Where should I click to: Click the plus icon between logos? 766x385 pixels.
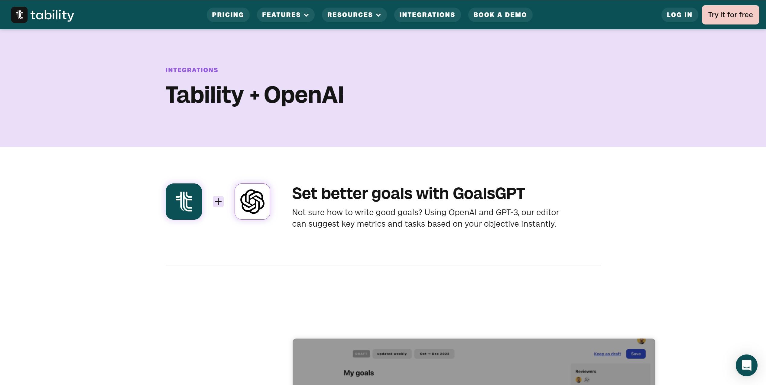(x=218, y=202)
